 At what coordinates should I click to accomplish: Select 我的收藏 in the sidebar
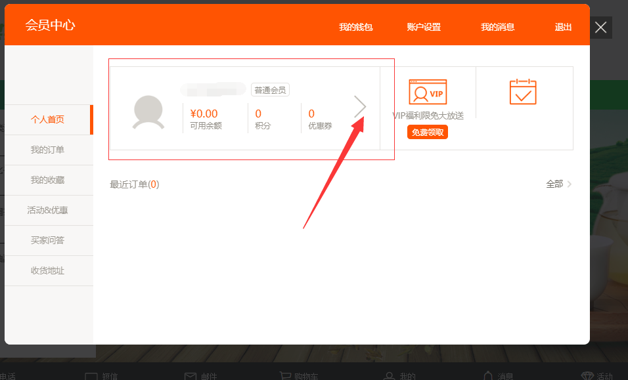coord(47,180)
